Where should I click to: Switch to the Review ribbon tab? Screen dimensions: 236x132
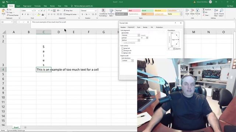point(52,6)
